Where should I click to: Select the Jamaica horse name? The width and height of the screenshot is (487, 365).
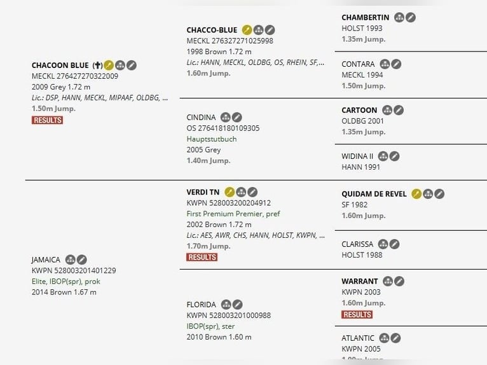46,259
